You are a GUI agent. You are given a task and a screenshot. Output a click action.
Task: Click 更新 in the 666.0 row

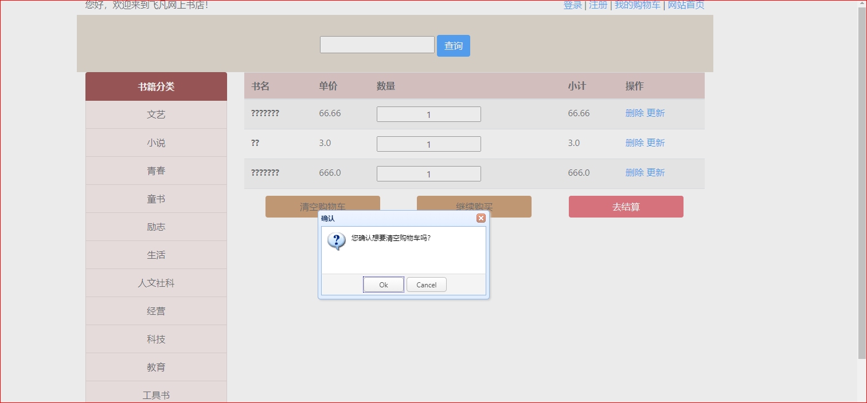(656, 173)
